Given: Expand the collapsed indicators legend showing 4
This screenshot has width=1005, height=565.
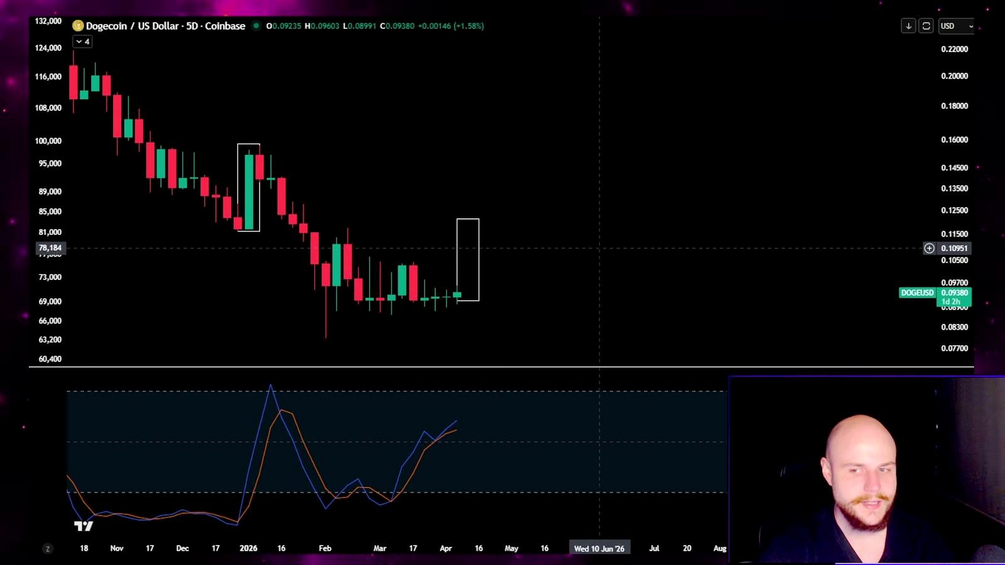Looking at the screenshot, I should pos(82,41).
